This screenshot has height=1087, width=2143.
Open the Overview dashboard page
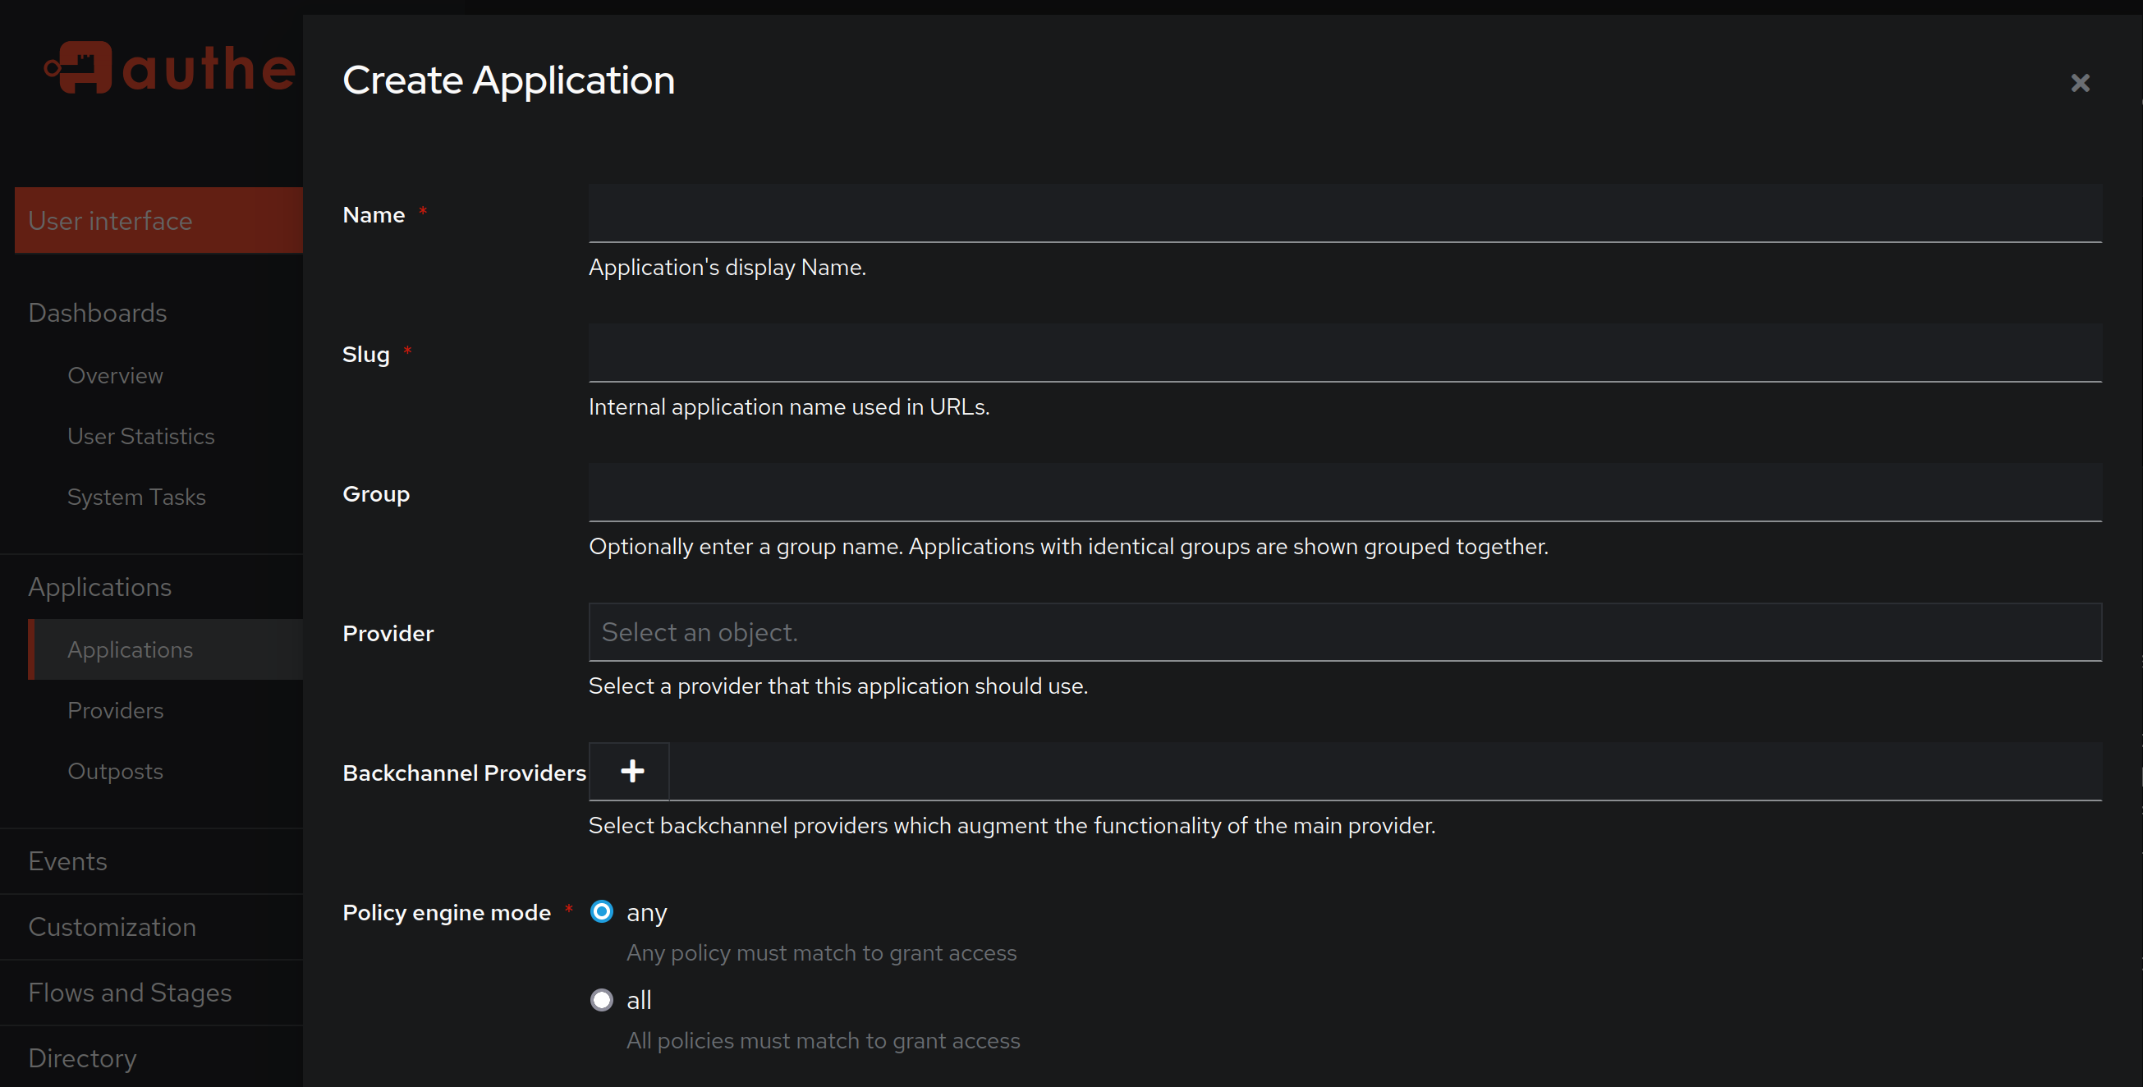[x=115, y=376]
